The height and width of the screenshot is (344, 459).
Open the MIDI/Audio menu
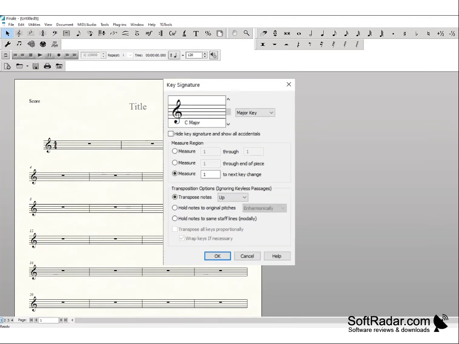[x=86, y=25]
